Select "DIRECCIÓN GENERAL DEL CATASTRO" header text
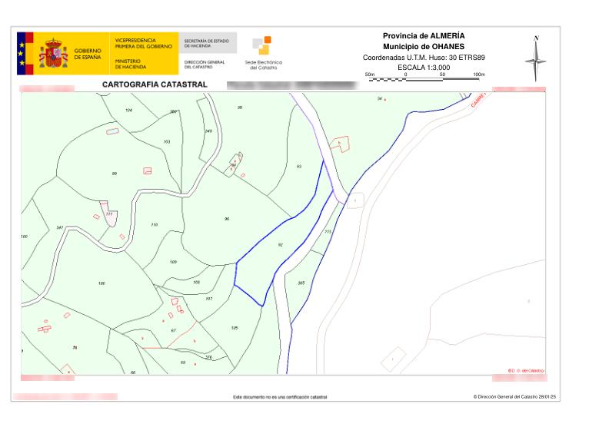 tap(205, 65)
